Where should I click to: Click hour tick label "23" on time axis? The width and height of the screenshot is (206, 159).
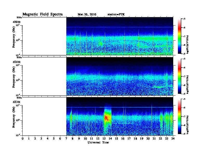[x=167, y=139]
